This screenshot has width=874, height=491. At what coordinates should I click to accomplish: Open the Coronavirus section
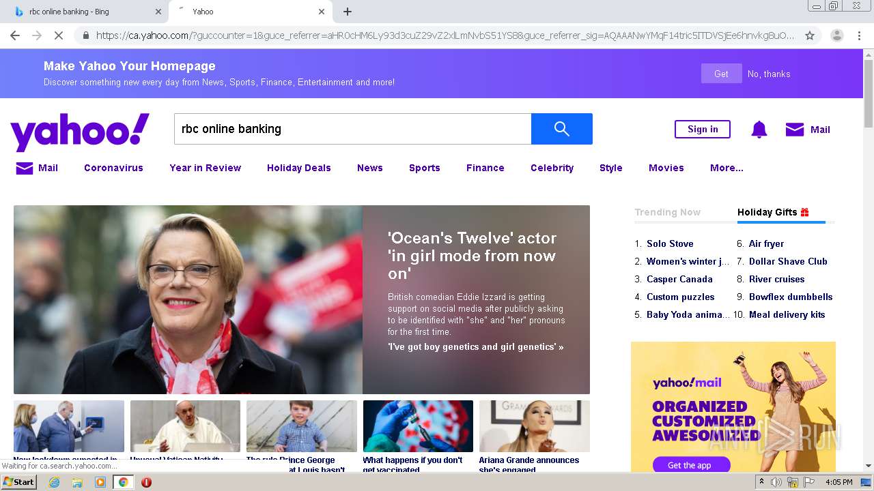(x=113, y=168)
